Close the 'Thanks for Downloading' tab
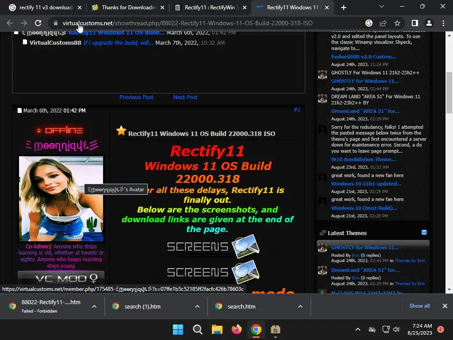Image resolution: width=453 pixels, height=340 pixels. [162, 8]
